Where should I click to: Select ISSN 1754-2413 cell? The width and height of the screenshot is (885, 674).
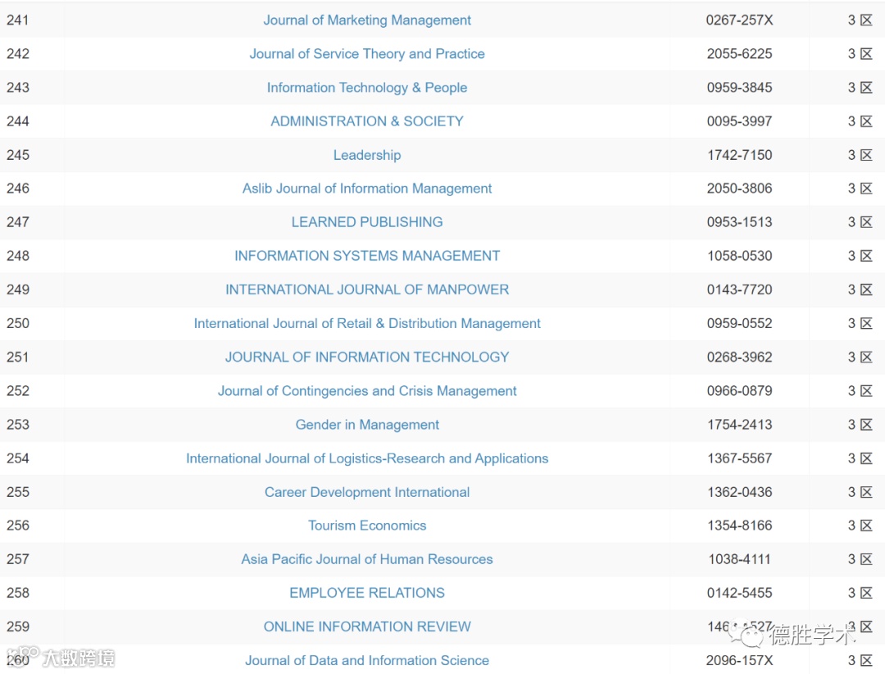pos(739,425)
